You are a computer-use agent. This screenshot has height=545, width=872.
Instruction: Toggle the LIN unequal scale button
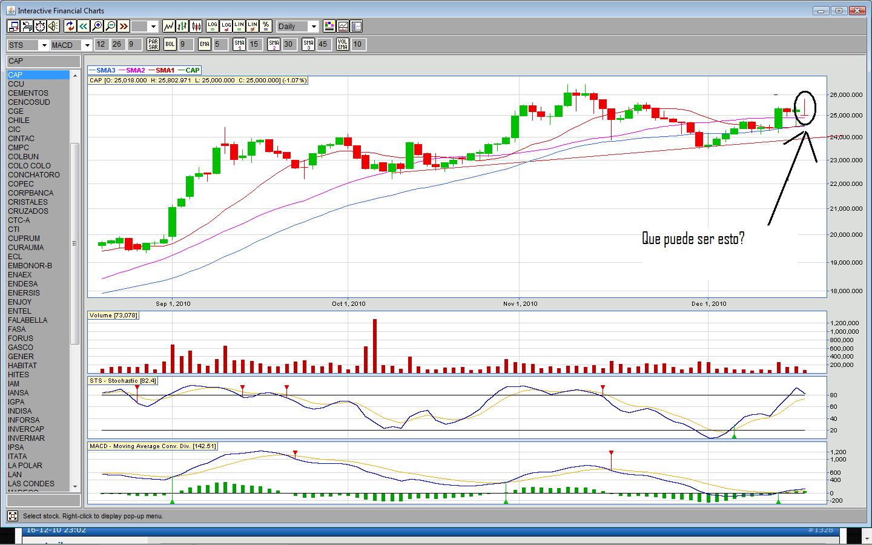click(x=253, y=26)
